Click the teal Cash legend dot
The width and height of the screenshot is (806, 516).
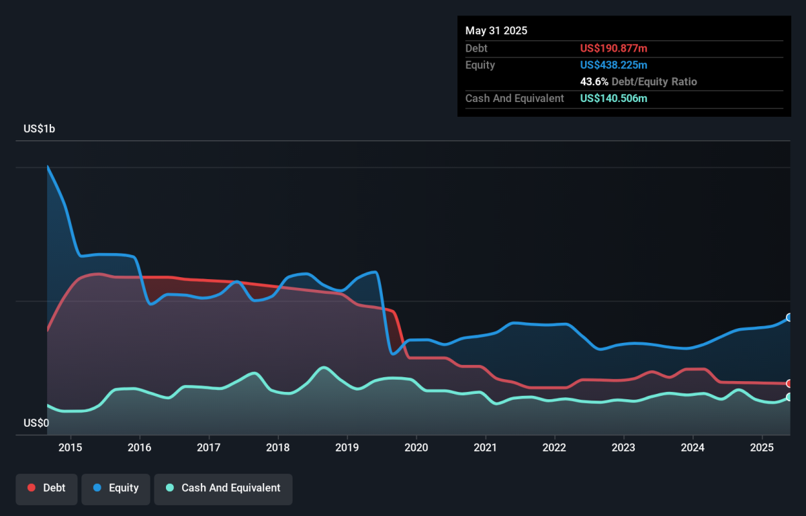coord(170,488)
